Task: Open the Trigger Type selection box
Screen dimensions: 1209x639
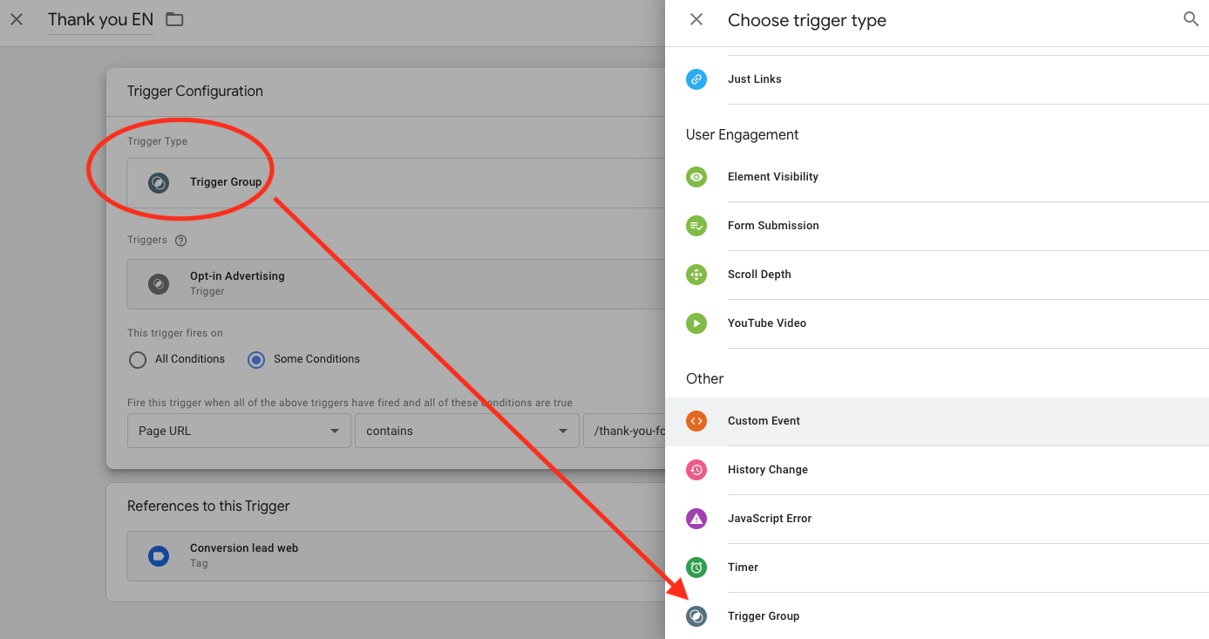Action: 396,183
